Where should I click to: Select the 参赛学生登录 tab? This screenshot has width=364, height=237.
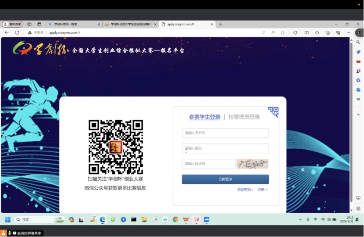(x=204, y=117)
